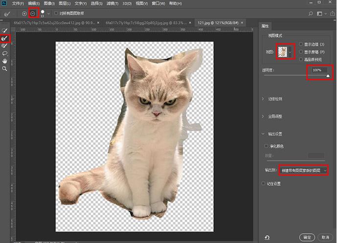Toggle 记住设置 checkbox
This screenshot has width=337, height=243.
pyautogui.click(x=263, y=183)
